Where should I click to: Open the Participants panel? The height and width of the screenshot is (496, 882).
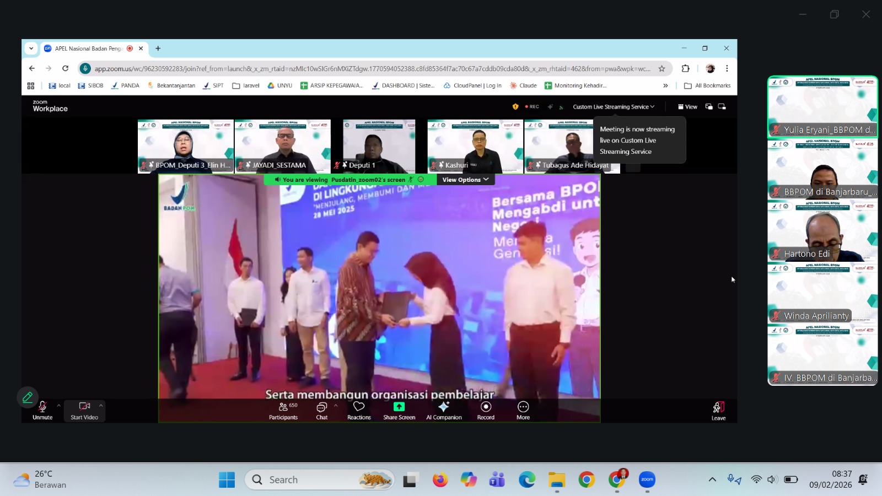283,410
